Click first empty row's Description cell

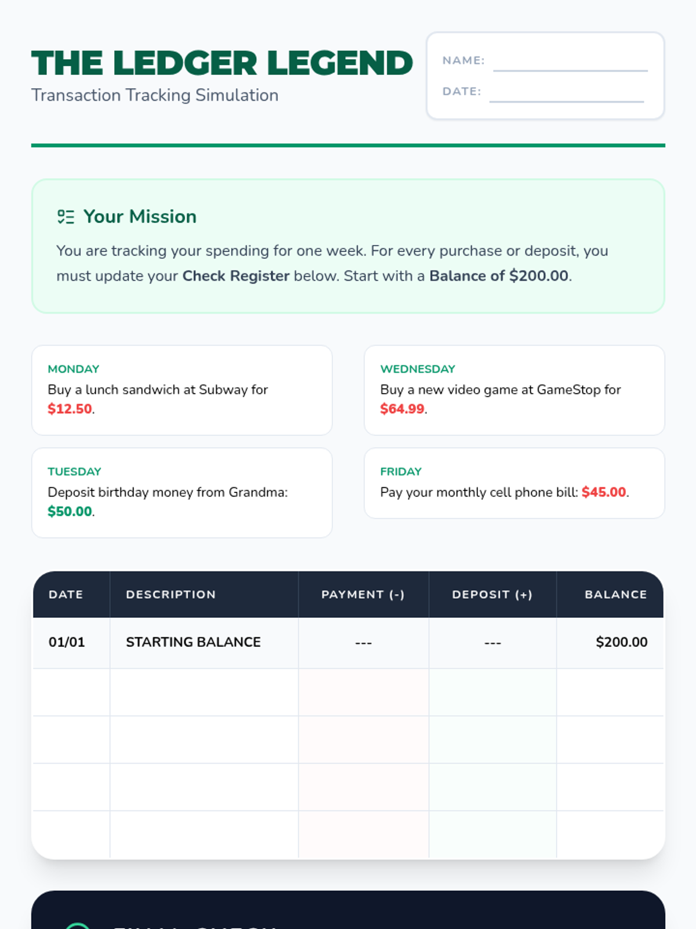tap(204, 692)
